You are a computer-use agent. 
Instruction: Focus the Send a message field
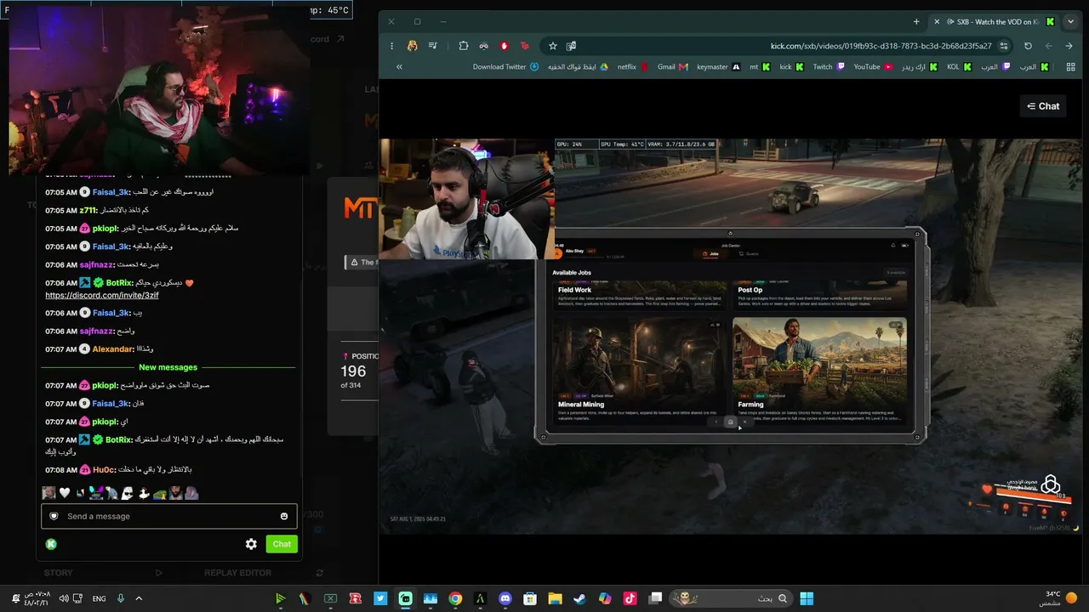pos(170,516)
